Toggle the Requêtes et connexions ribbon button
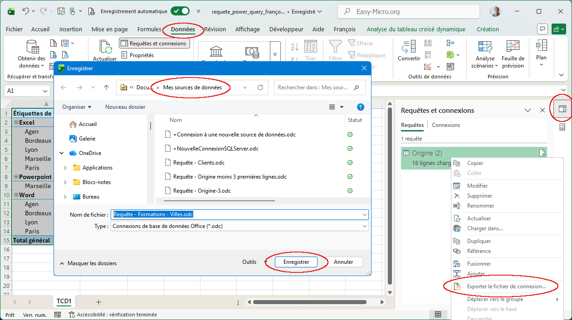The width and height of the screenshot is (572, 320). click(x=154, y=44)
